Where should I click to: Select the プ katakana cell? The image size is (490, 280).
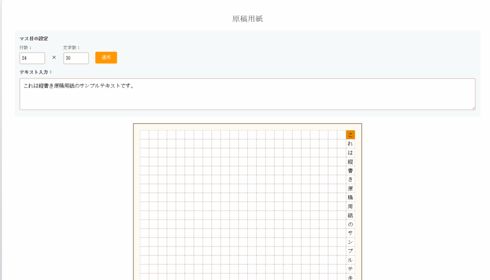coord(350,251)
